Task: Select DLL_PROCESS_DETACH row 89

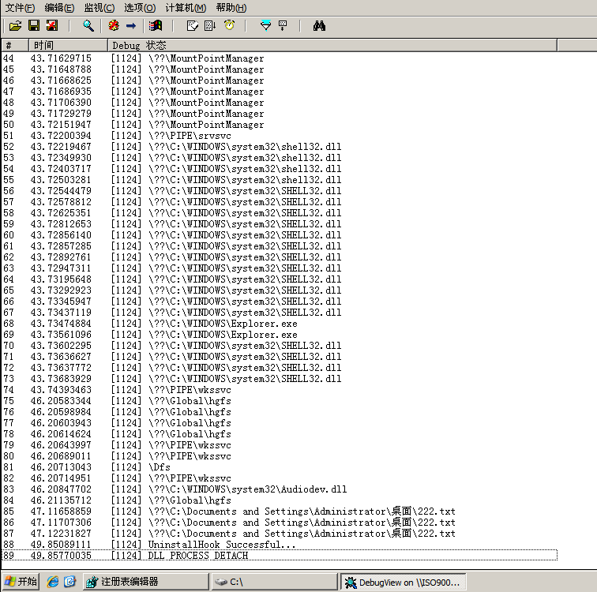Action: (x=280, y=555)
